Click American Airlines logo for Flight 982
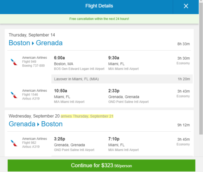Viewport: 203px width, 172px height. [x=14, y=143]
